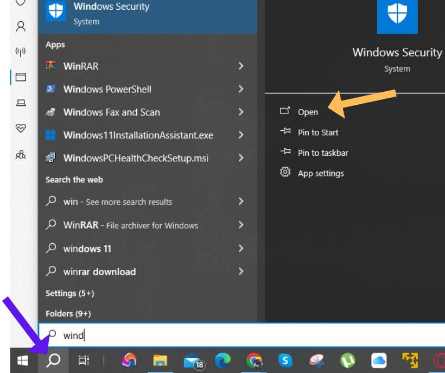The height and width of the screenshot is (373, 445).
Task: Select Account protection person icon in sidebar
Action: (21, 27)
